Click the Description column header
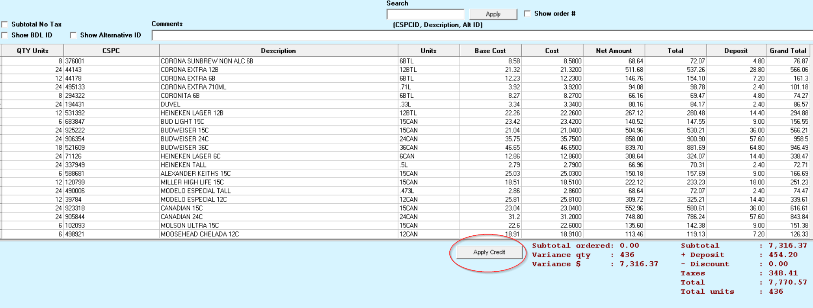Viewport: 813px width, 308px height. click(278, 51)
